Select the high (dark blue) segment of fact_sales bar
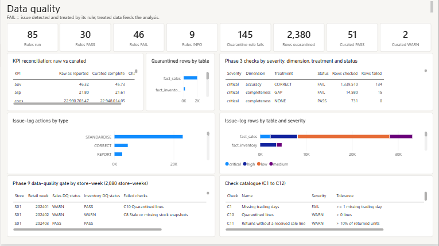Viewport: 439px width, 246px height. (283, 137)
